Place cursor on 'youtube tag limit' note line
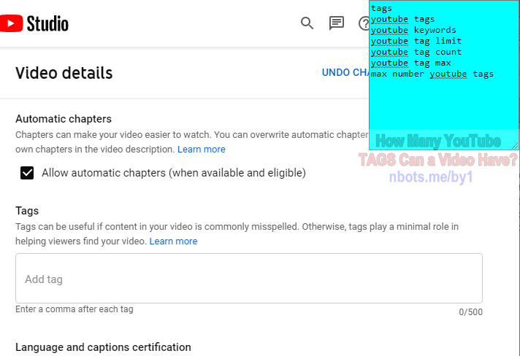Viewport: 520px width, 356px height. [x=416, y=41]
